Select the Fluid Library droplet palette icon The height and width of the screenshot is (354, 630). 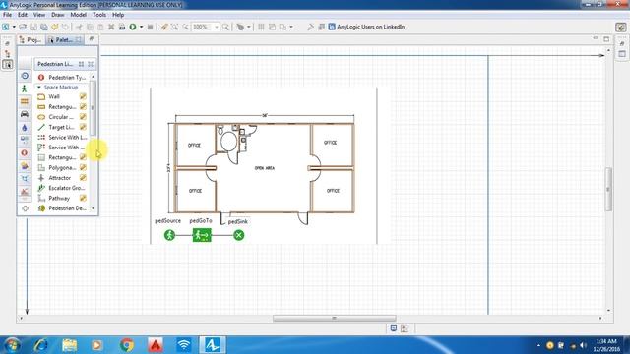click(x=25, y=128)
